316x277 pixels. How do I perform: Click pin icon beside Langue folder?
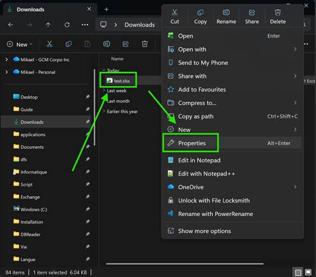click(87, 259)
